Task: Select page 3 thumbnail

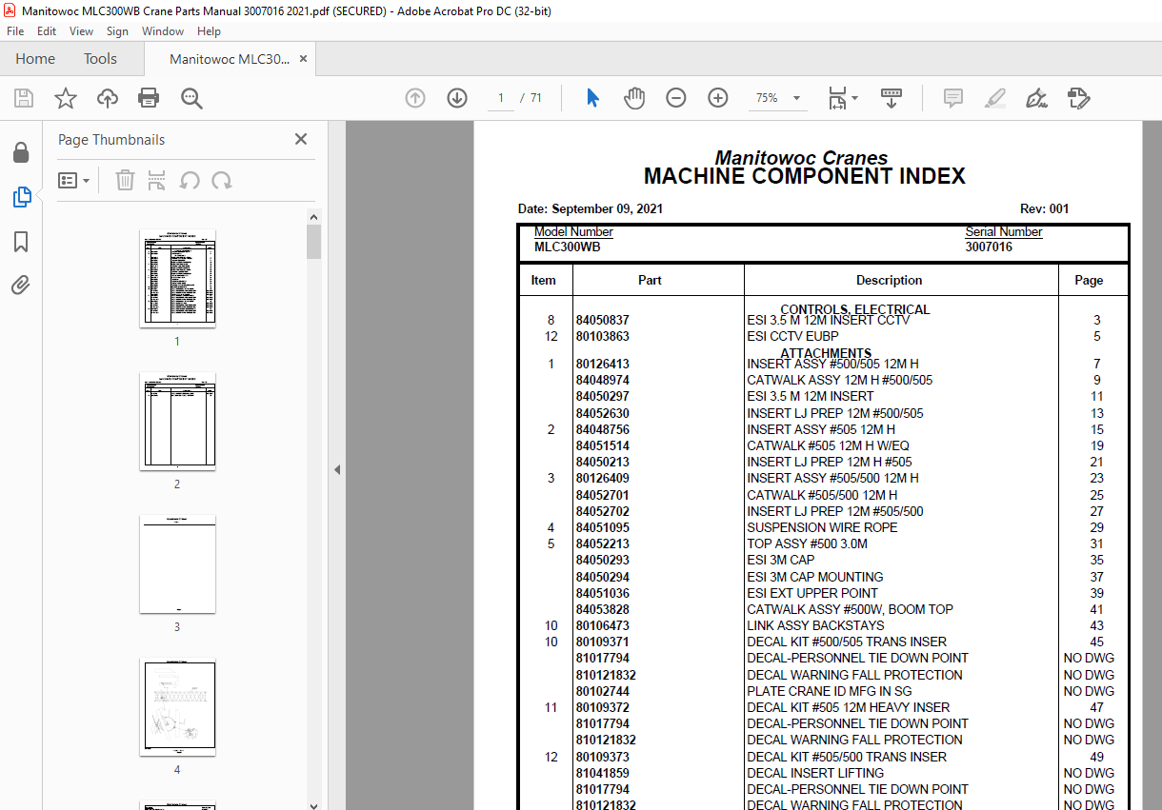Action: click(177, 563)
